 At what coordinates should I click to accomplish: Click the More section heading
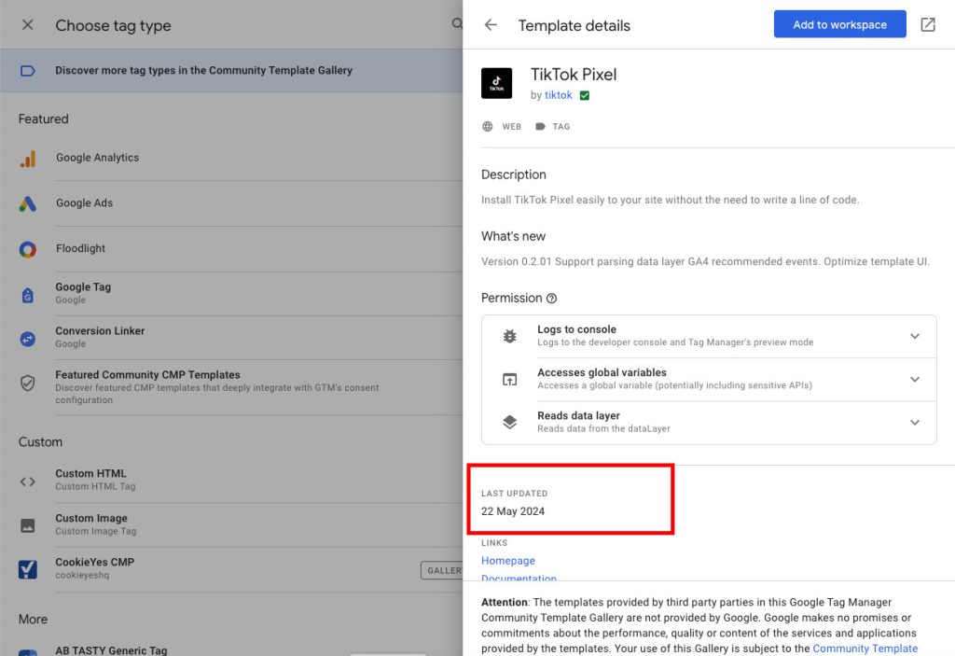[x=33, y=620]
